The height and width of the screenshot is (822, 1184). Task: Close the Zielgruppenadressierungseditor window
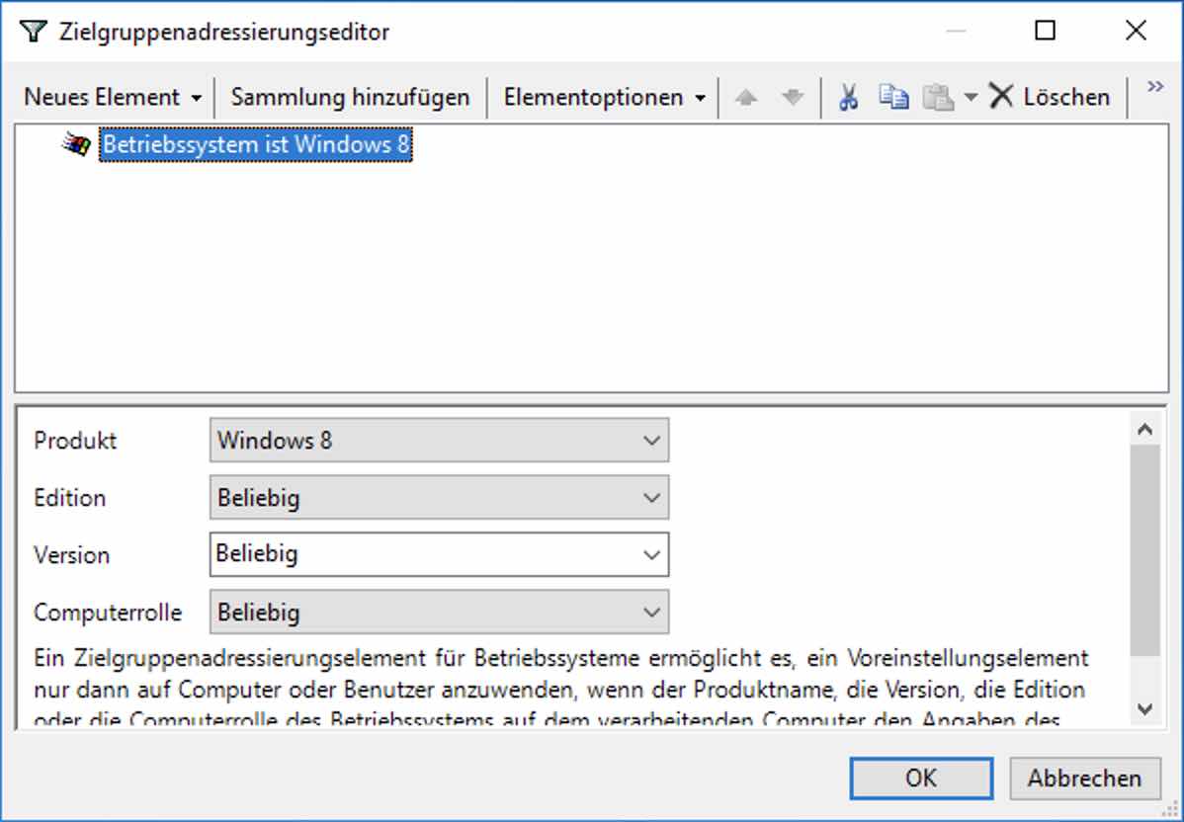[x=1136, y=31]
